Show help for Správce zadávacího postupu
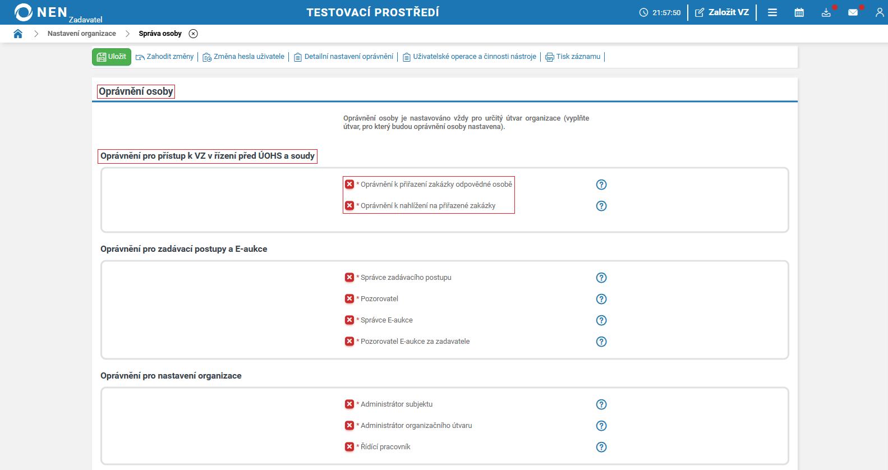The width and height of the screenshot is (888, 470). 601,278
